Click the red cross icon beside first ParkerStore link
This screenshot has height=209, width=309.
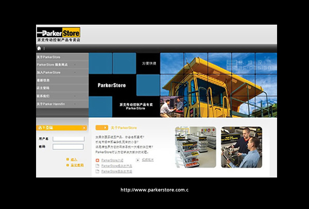coord(97,160)
